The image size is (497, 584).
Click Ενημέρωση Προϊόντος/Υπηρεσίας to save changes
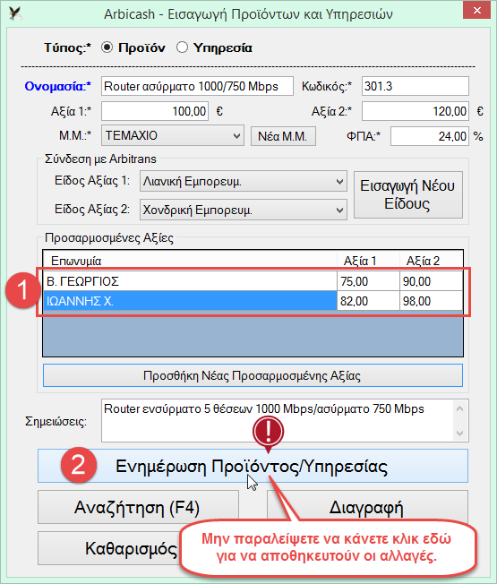[x=253, y=466]
